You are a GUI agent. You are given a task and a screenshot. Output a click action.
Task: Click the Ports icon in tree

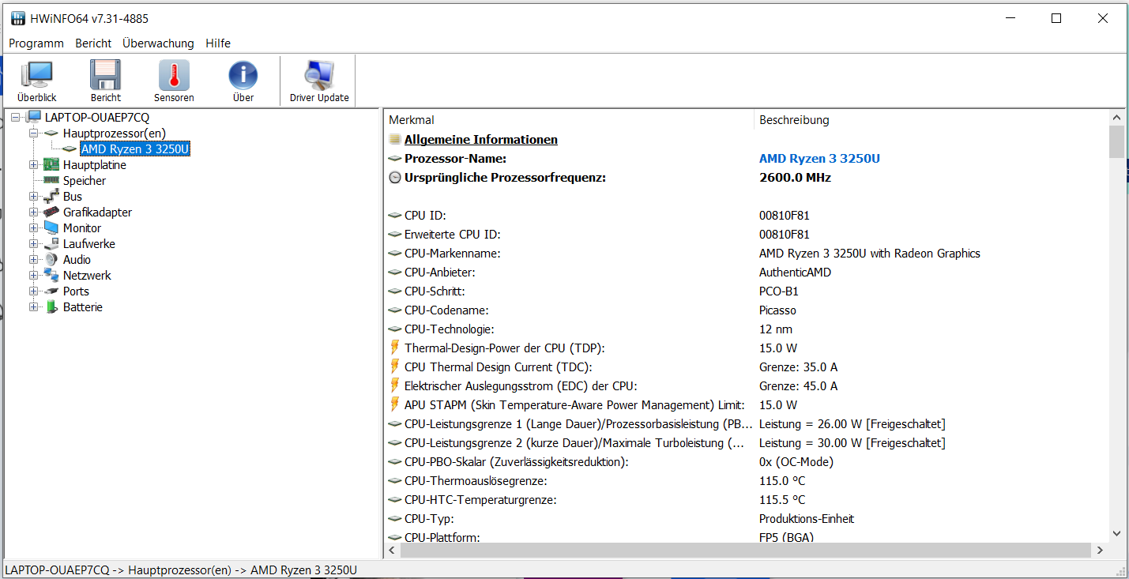(51, 291)
